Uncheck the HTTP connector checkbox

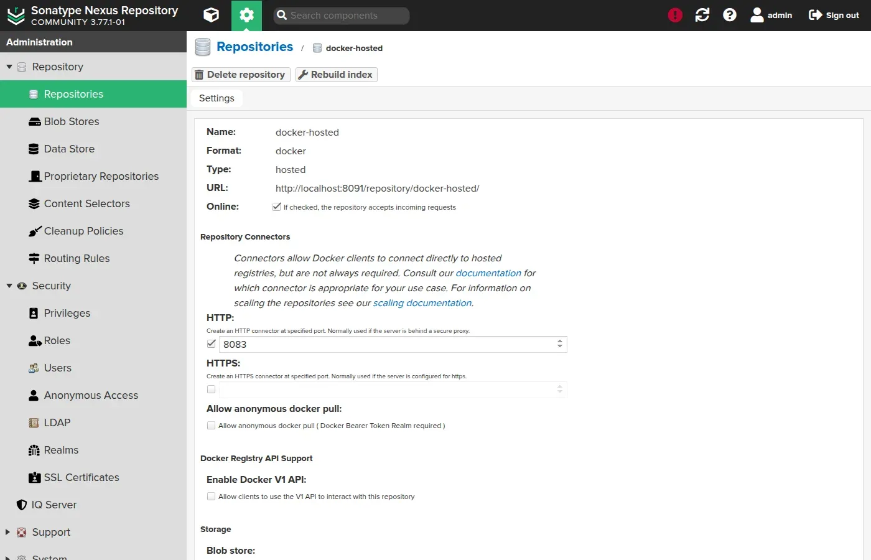pos(212,343)
